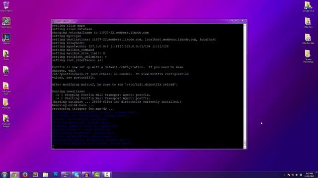
Task: Click the '/etc/postfix/main.cf' path text
Action: coord(70,74)
